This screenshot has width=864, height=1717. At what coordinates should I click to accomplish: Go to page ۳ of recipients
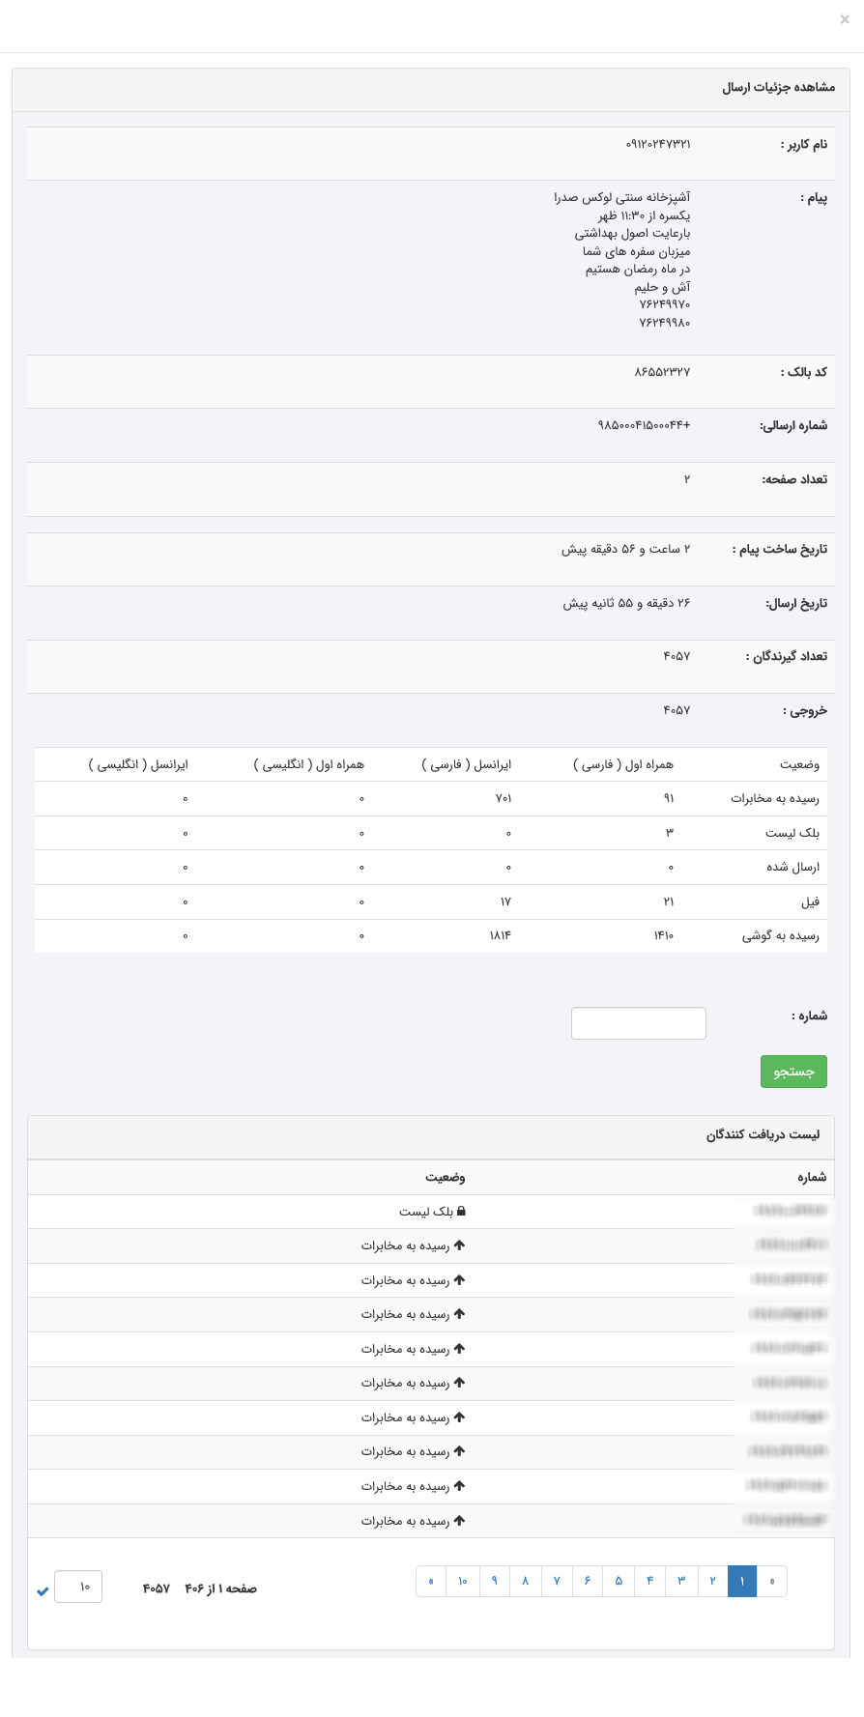coord(681,1582)
